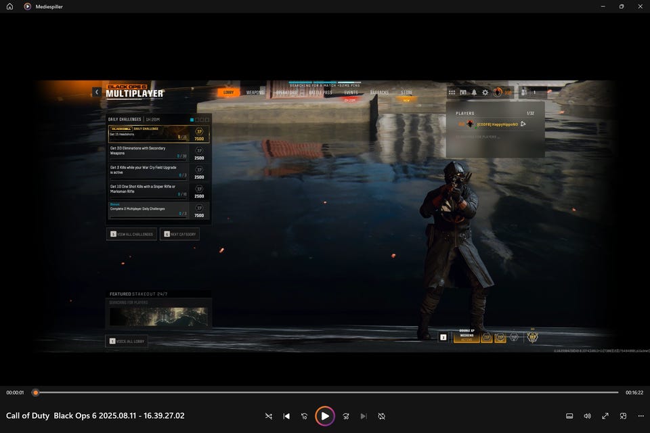This screenshot has width=650, height=433.
Task: Click the video frame to toggle playback
Action: pos(325,216)
